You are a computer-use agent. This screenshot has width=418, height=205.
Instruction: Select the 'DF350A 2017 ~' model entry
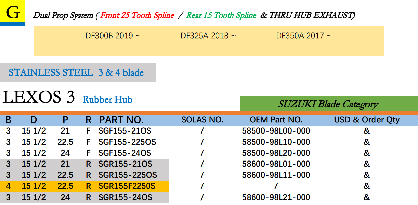tap(304, 36)
